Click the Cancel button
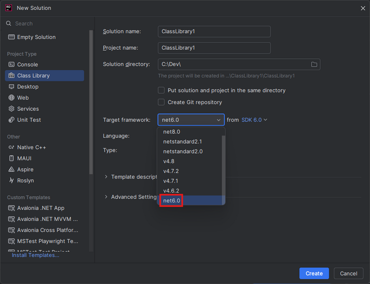 (x=348, y=274)
